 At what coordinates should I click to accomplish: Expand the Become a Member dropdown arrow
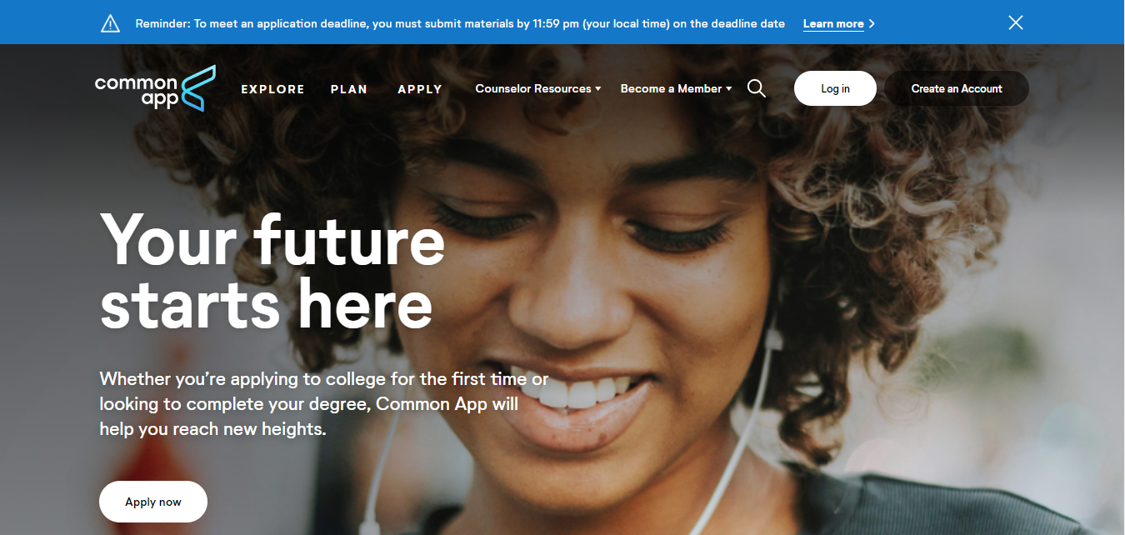[728, 88]
